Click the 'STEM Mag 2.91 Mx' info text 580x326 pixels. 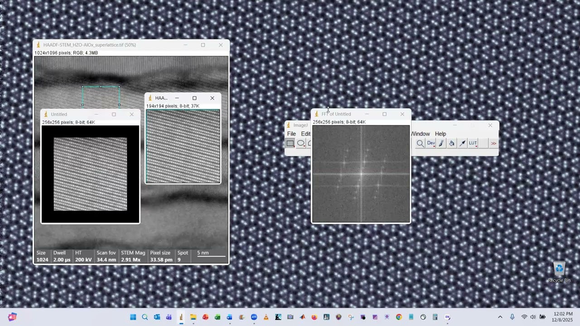(x=133, y=256)
